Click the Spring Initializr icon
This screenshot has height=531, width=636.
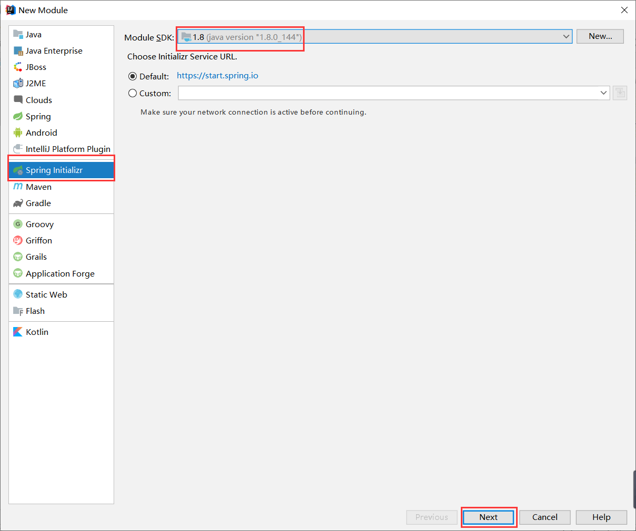click(18, 170)
